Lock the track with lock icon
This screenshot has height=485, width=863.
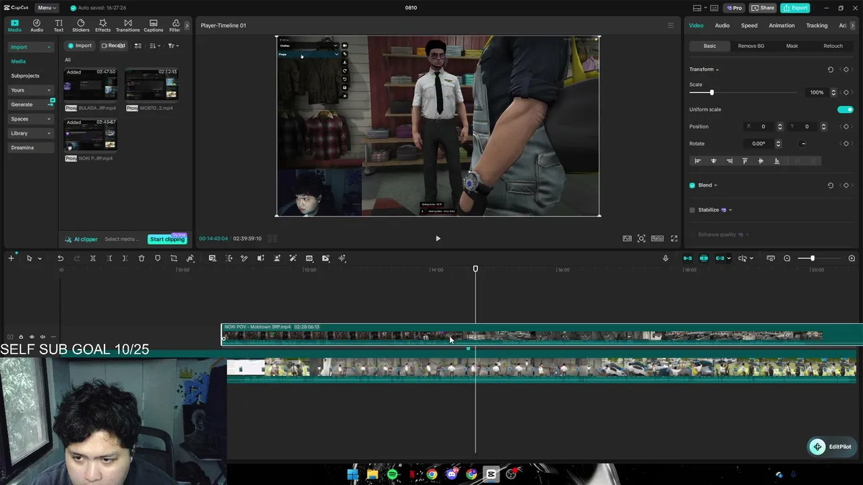tap(21, 337)
